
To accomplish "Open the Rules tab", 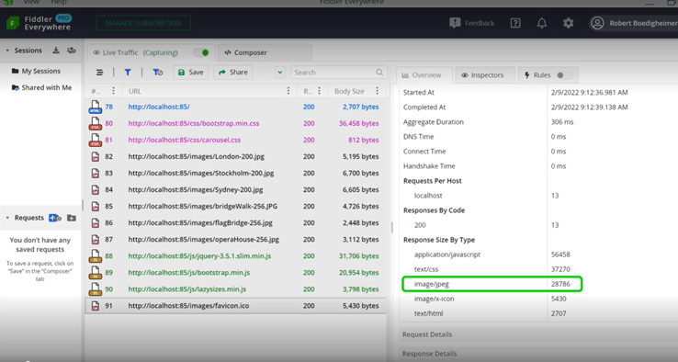I will tap(548, 75).
